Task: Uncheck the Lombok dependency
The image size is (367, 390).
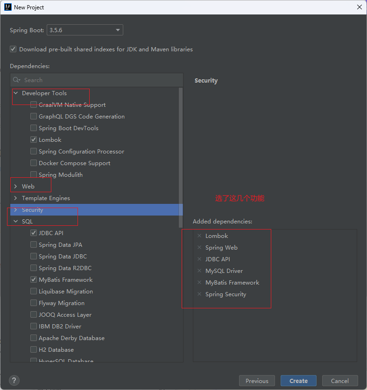Action: pyautogui.click(x=34, y=140)
